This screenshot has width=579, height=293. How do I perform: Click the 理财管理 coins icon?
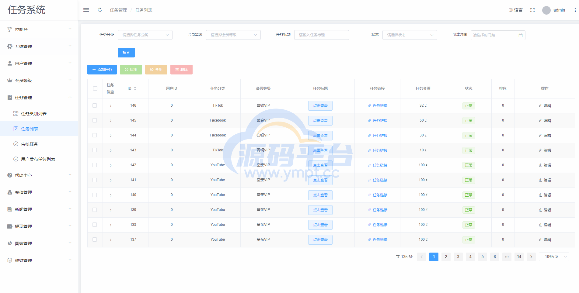pos(10,260)
